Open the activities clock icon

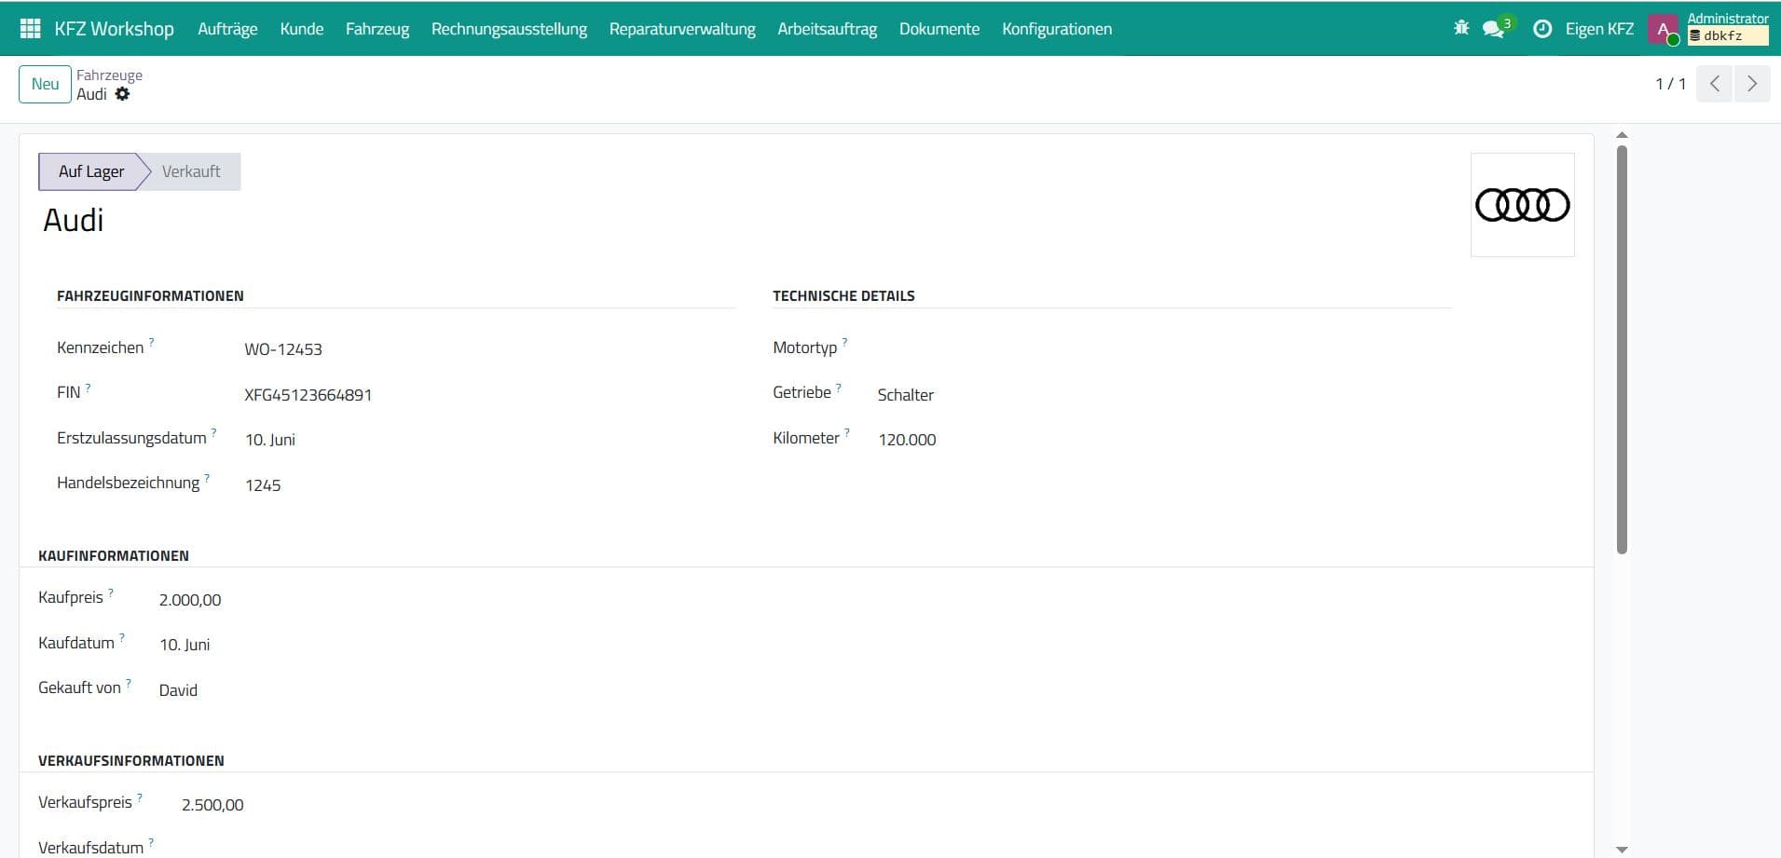pos(1542,29)
